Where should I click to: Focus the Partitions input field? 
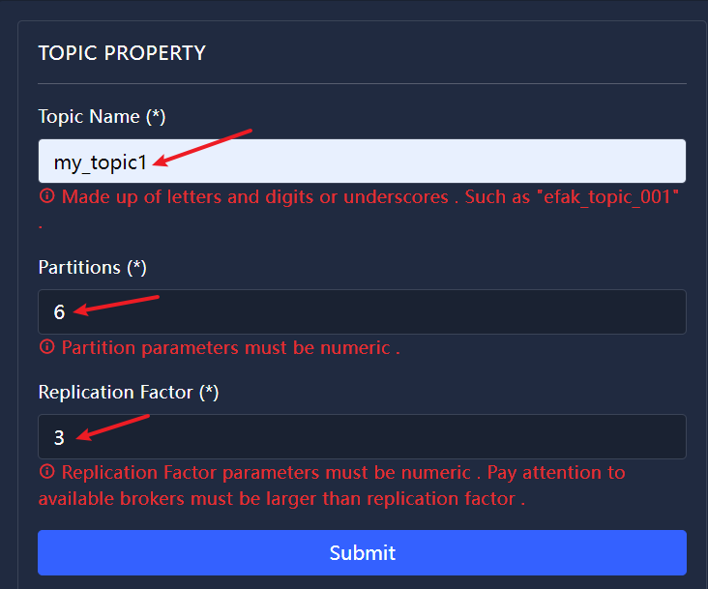pyautogui.click(x=362, y=311)
